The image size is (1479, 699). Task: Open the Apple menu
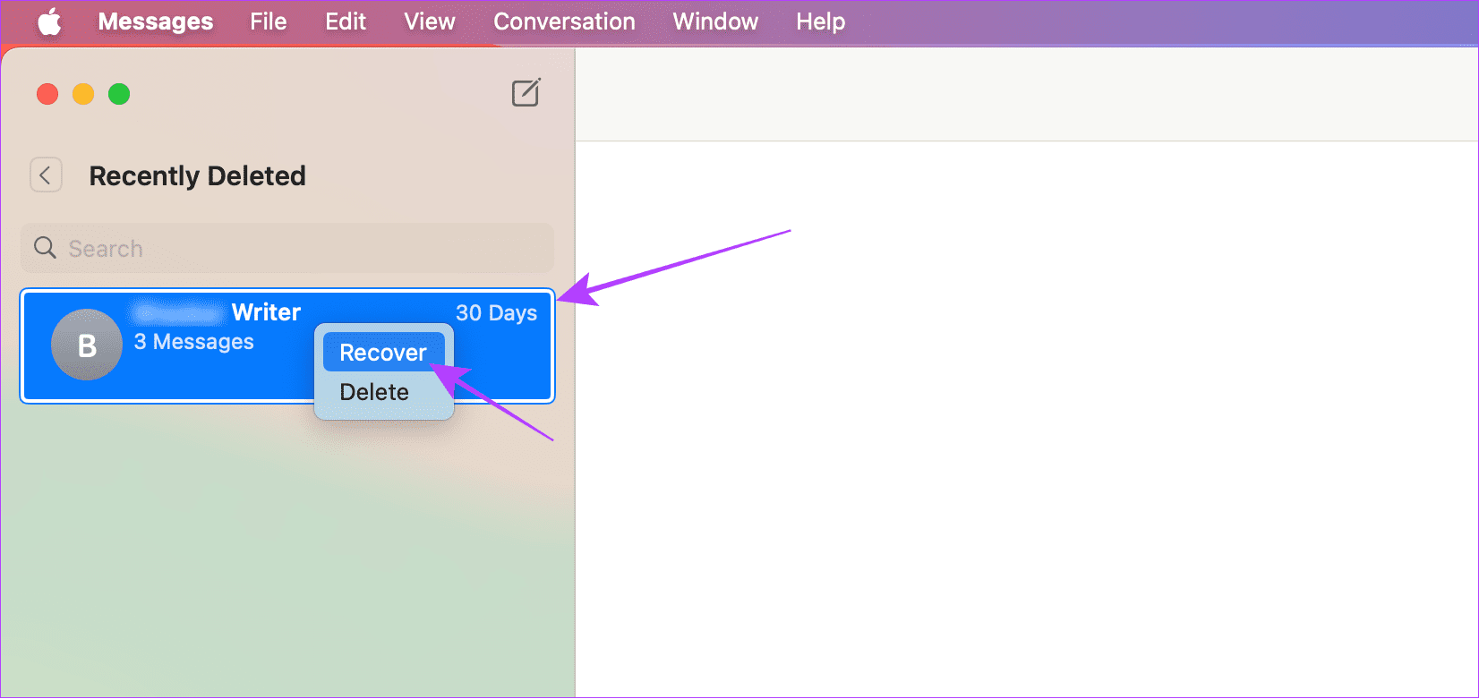[x=49, y=21]
